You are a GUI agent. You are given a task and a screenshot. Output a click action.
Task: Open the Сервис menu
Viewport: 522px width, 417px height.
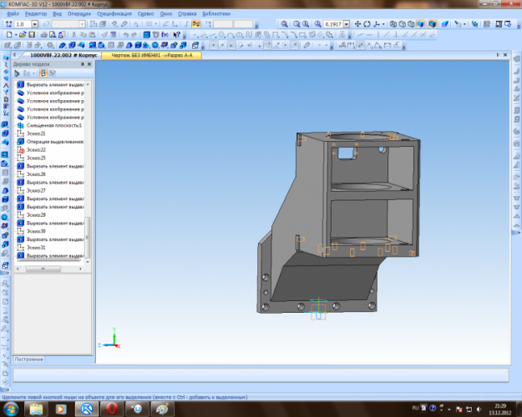[147, 14]
